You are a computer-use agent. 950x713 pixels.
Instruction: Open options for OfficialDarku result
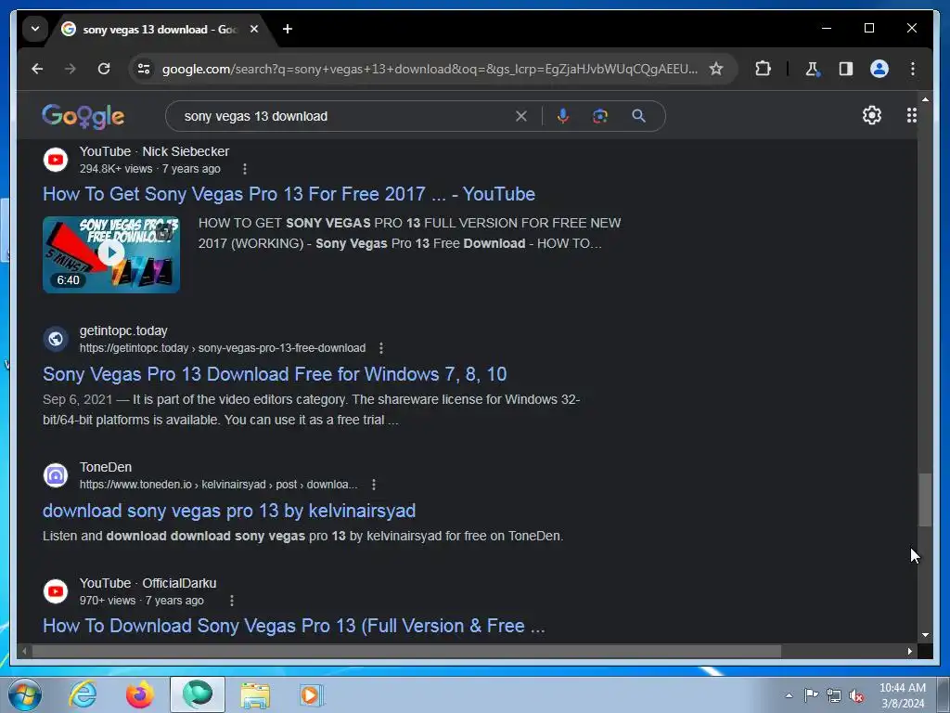click(x=232, y=601)
